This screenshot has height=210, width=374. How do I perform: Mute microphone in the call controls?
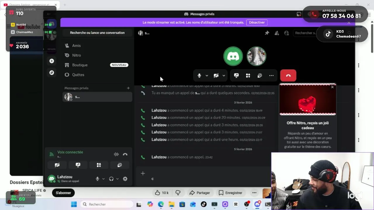199,76
